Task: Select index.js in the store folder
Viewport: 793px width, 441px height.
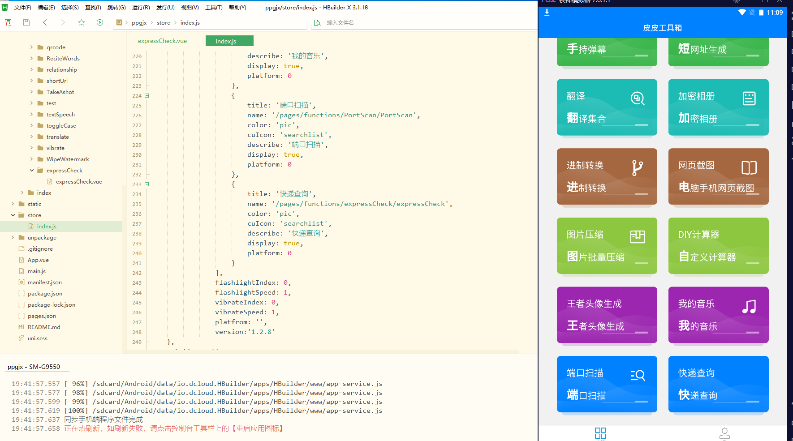Action: coord(47,226)
